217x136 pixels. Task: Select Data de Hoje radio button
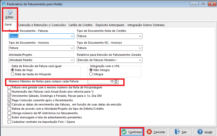(12, 70)
